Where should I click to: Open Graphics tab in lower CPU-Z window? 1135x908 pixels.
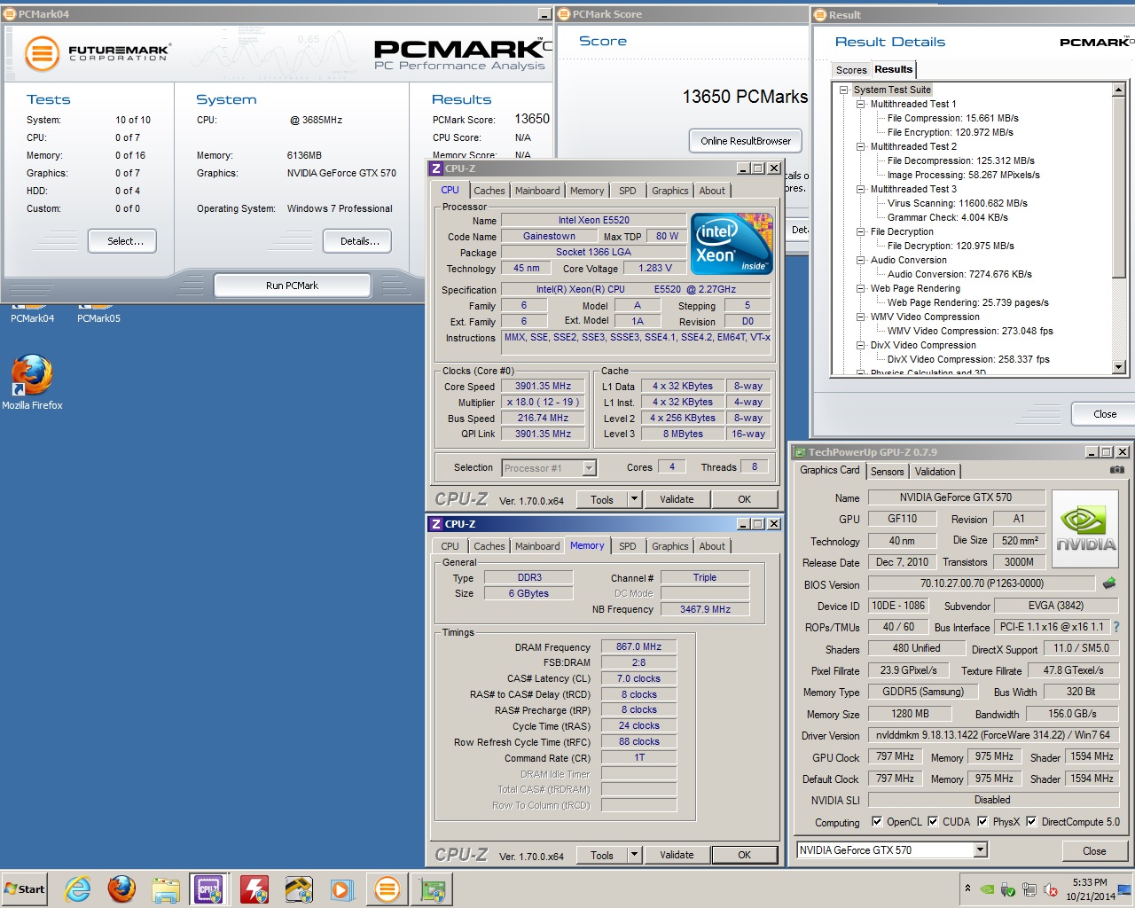669,546
